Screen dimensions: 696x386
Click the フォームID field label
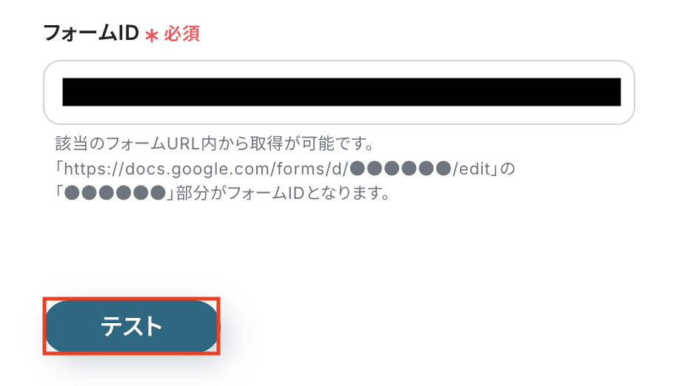[x=91, y=33]
